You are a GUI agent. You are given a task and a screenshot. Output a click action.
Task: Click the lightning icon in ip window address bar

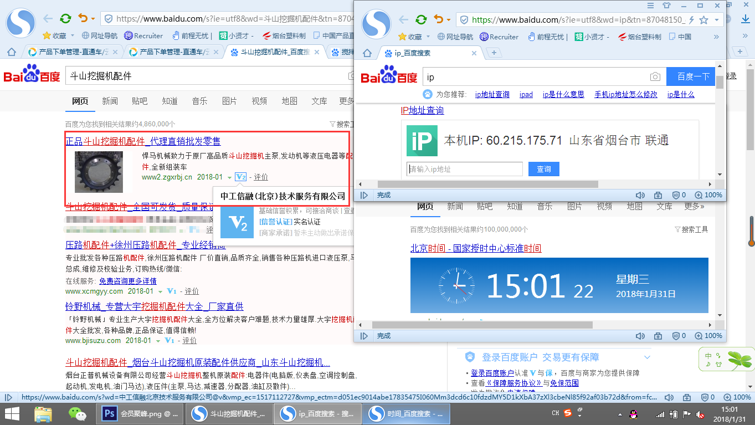pos(691,20)
